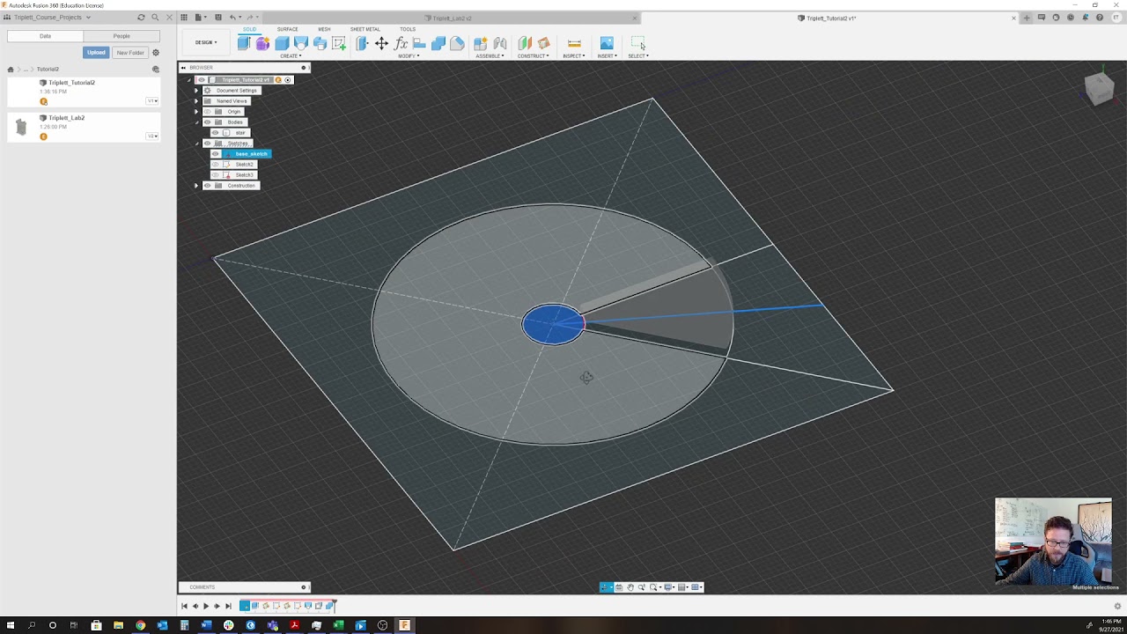Toggle visibility of Sketches folder
This screenshot has height=634, width=1127.
(207, 144)
